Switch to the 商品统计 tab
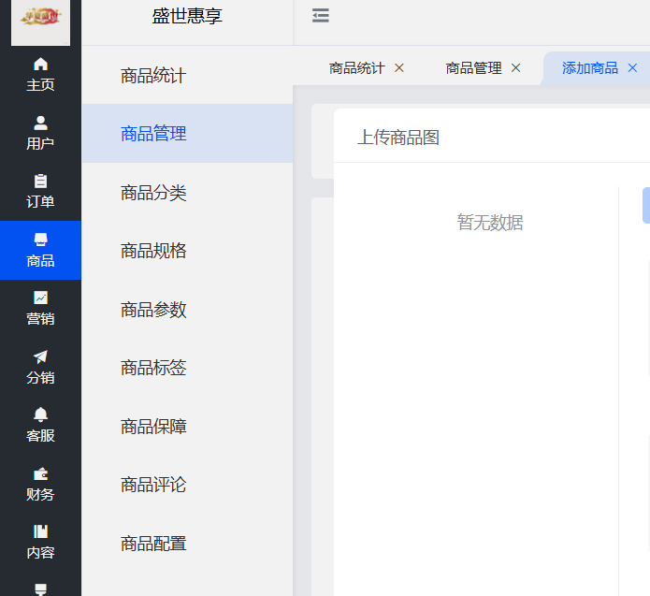 [x=357, y=68]
